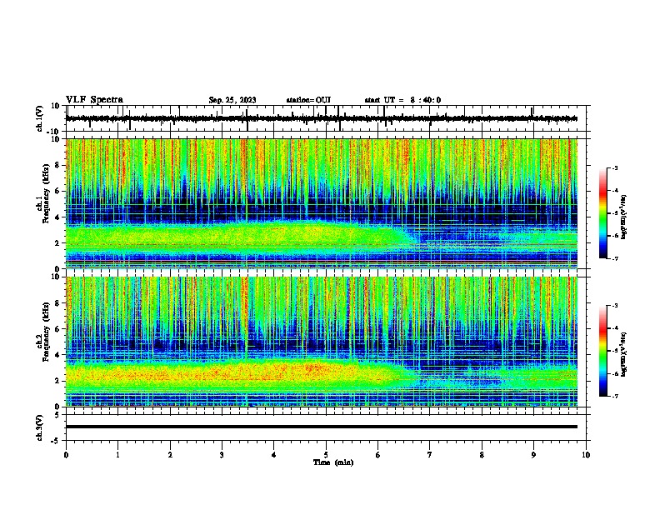Click the "4" kHz tick on ch.2 frequency axis
The height and width of the screenshot is (510, 660).
(57, 355)
